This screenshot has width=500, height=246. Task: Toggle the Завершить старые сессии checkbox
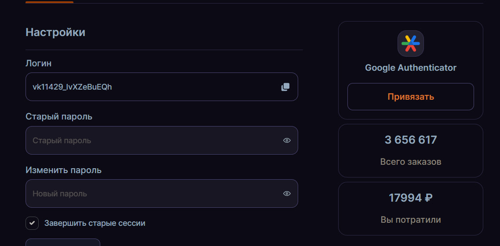32,223
